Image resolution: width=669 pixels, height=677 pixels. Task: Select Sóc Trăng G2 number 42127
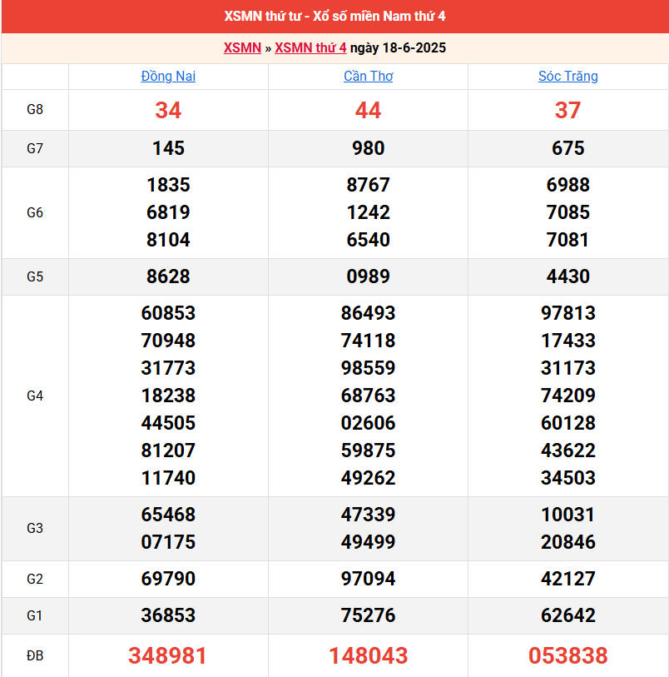(567, 579)
